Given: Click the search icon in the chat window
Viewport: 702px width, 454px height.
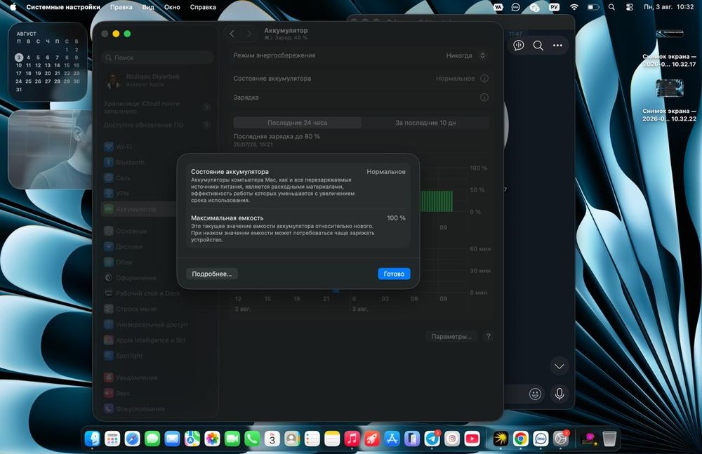Looking at the screenshot, I should pyautogui.click(x=538, y=45).
